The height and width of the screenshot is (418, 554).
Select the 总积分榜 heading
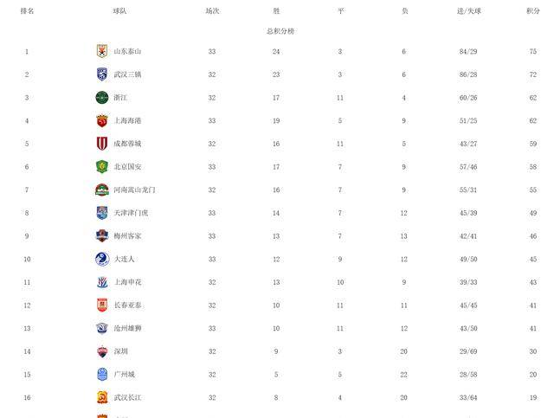coord(280,31)
